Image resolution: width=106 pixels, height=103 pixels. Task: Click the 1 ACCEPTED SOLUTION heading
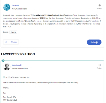point(18,54)
